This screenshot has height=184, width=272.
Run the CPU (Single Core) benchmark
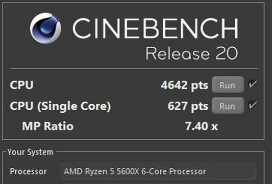tap(228, 106)
